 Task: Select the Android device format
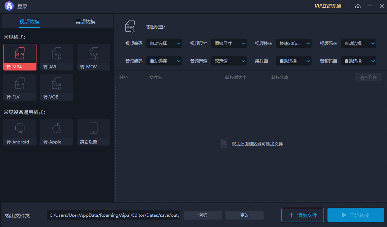pyautogui.click(x=20, y=132)
